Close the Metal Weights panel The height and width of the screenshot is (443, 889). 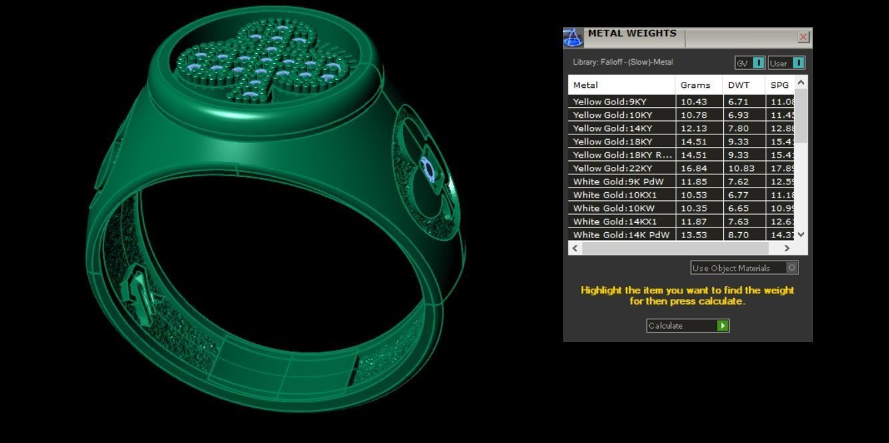coord(803,37)
